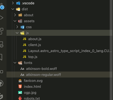Collapse the dist folder chevron
Image resolution: width=113 pixels, height=100 pixels.
[13, 9]
